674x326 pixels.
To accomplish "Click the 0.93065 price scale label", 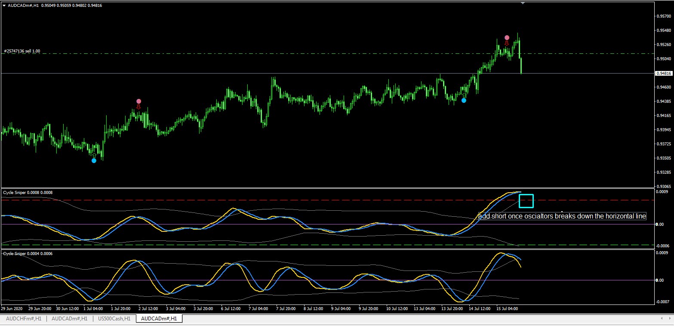I will tap(663, 187).
